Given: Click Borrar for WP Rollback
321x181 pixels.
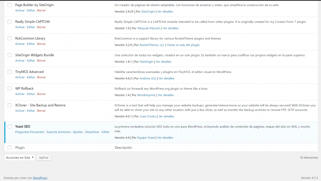Looking at the screenshot, I should pos(41,94).
